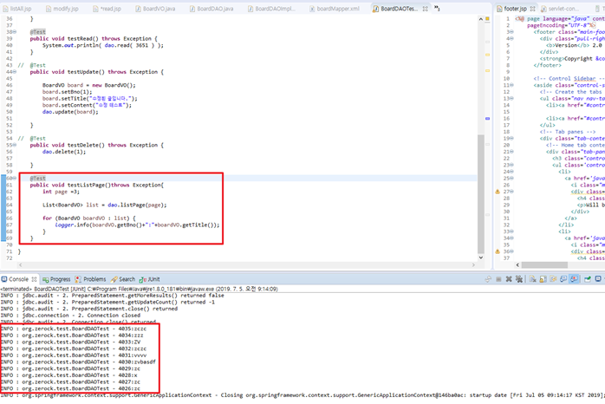Open the BoardVO.java tab
605x404 pixels.
155,9
